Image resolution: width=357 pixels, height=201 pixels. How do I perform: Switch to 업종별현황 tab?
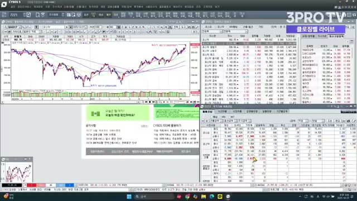click(x=252, y=112)
